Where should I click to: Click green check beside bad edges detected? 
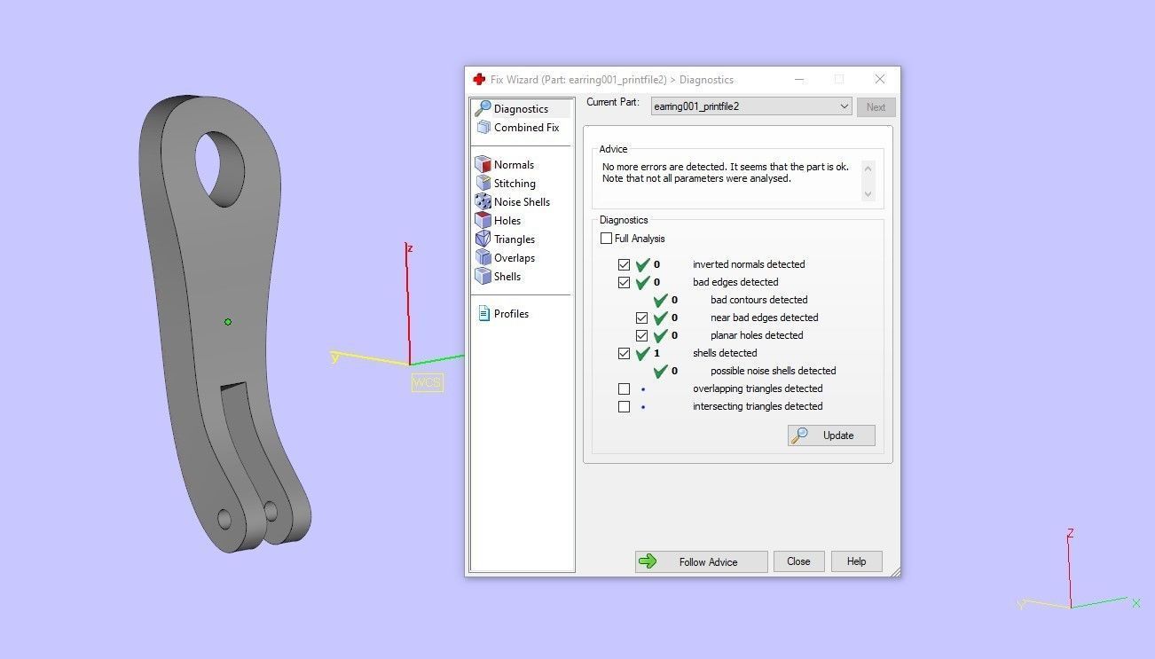(x=643, y=282)
